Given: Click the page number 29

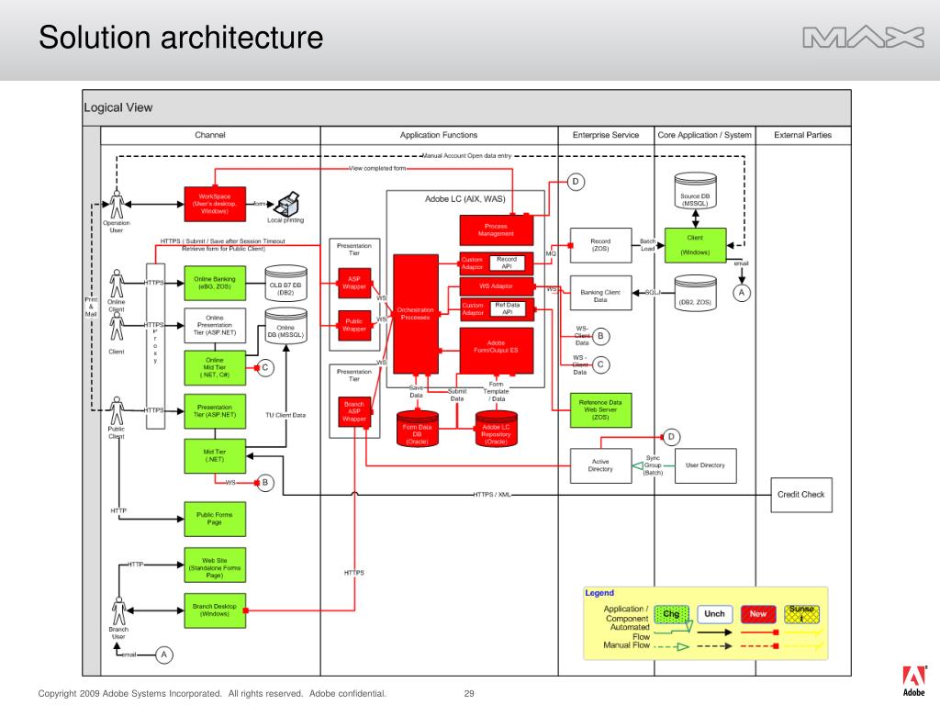Looking at the screenshot, I should point(469,694).
